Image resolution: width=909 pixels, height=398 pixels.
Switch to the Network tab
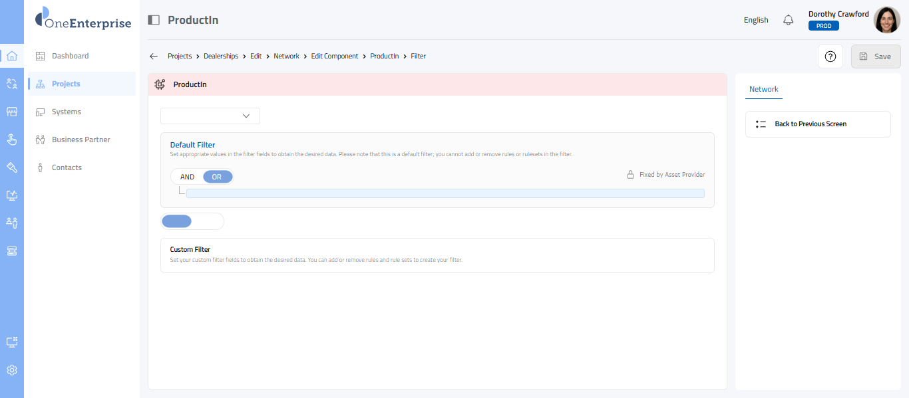(763, 89)
